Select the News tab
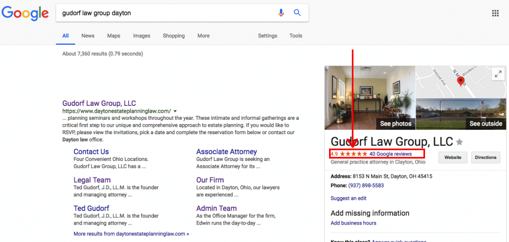Image resolution: width=509 pixels, height=242 pixels. [x=88, y=36]
